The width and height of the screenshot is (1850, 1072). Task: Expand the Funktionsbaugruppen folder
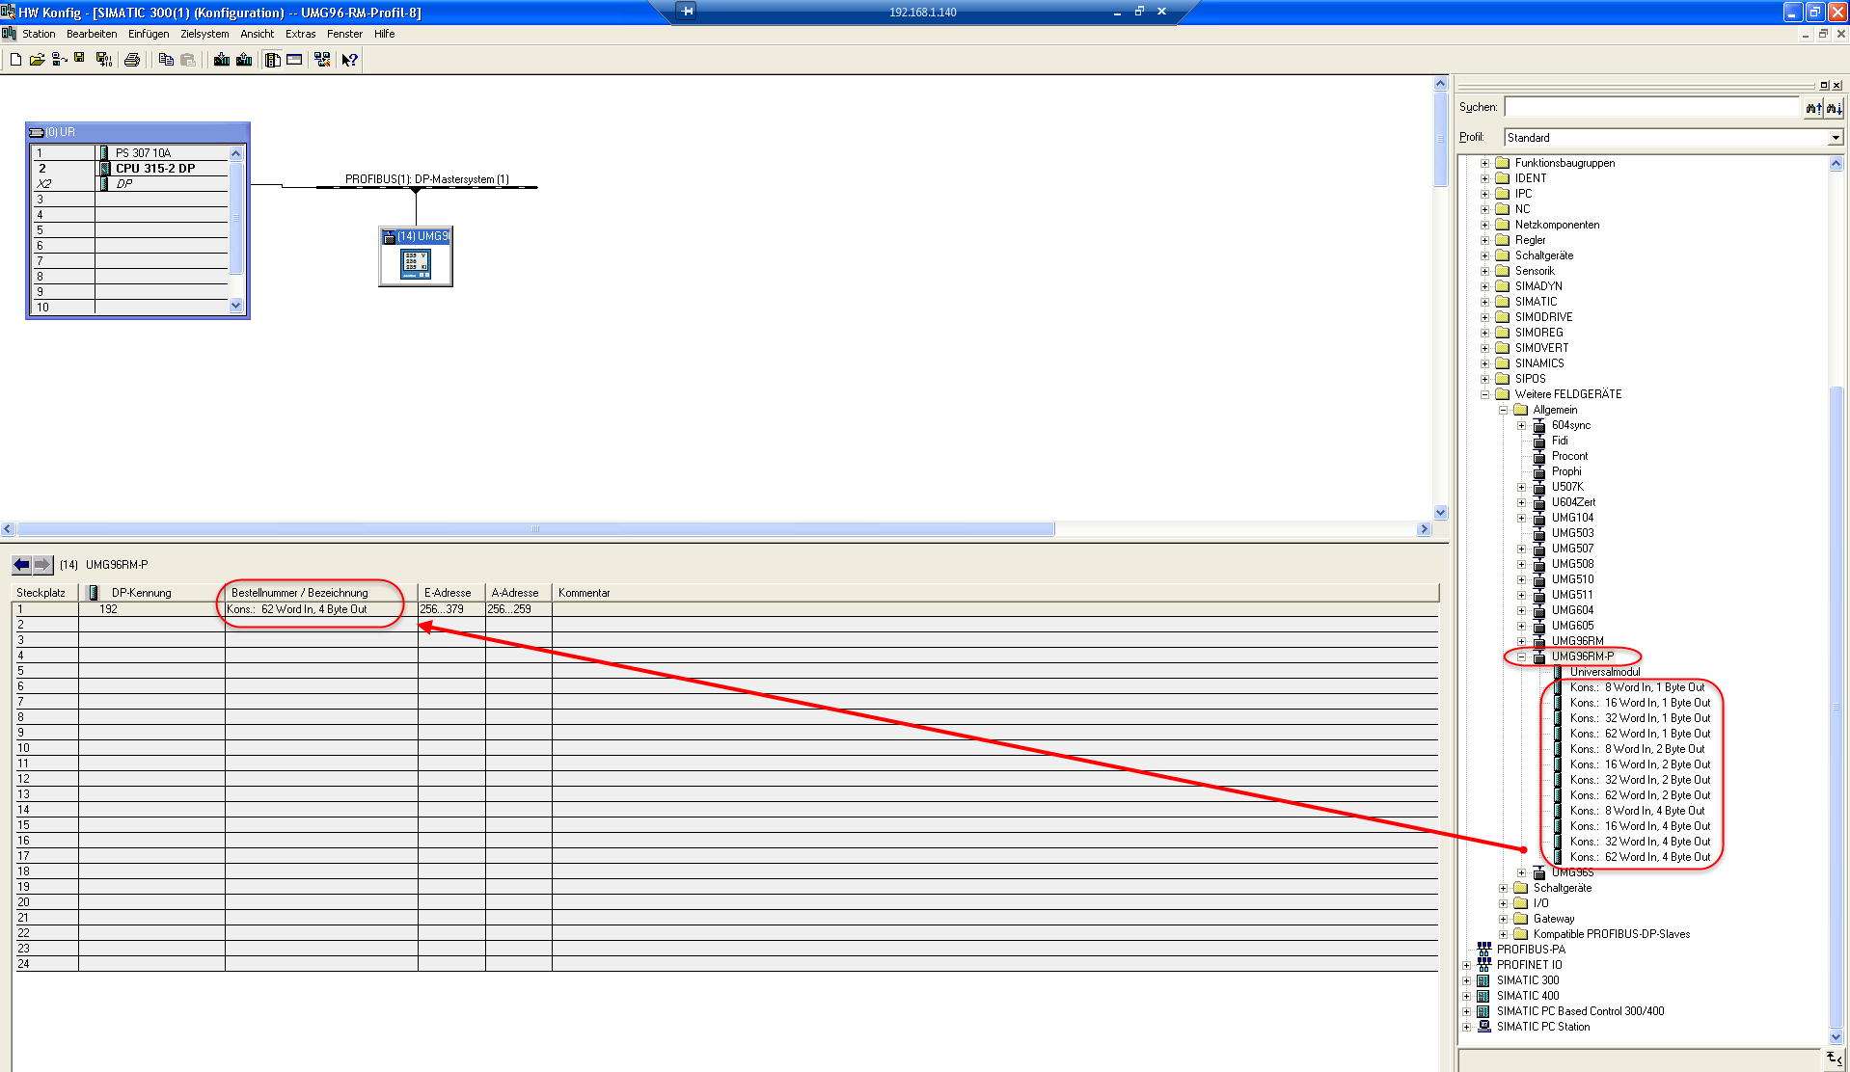[x=1484, y=163]
